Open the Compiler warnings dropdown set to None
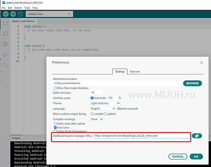The width and height of the screenshot is (211, 167). pos(97,119)
